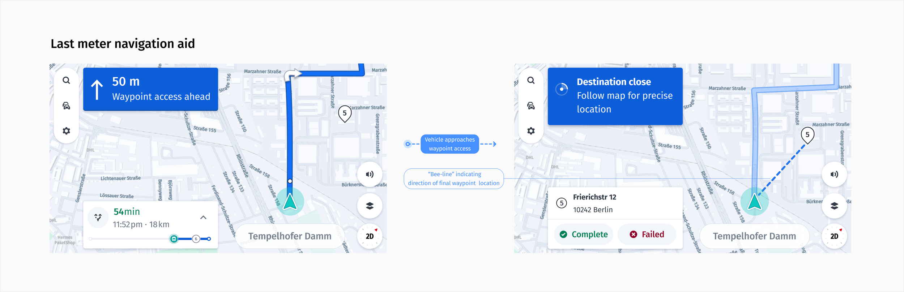
Task: Mute voice guidance in the left map
Action: [x=370, y=175]
